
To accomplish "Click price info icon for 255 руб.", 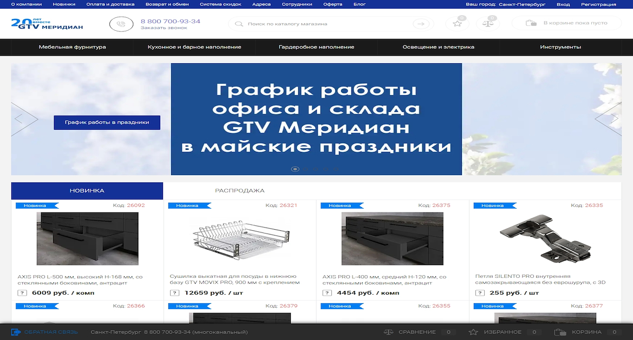I will tap(480, 293).
